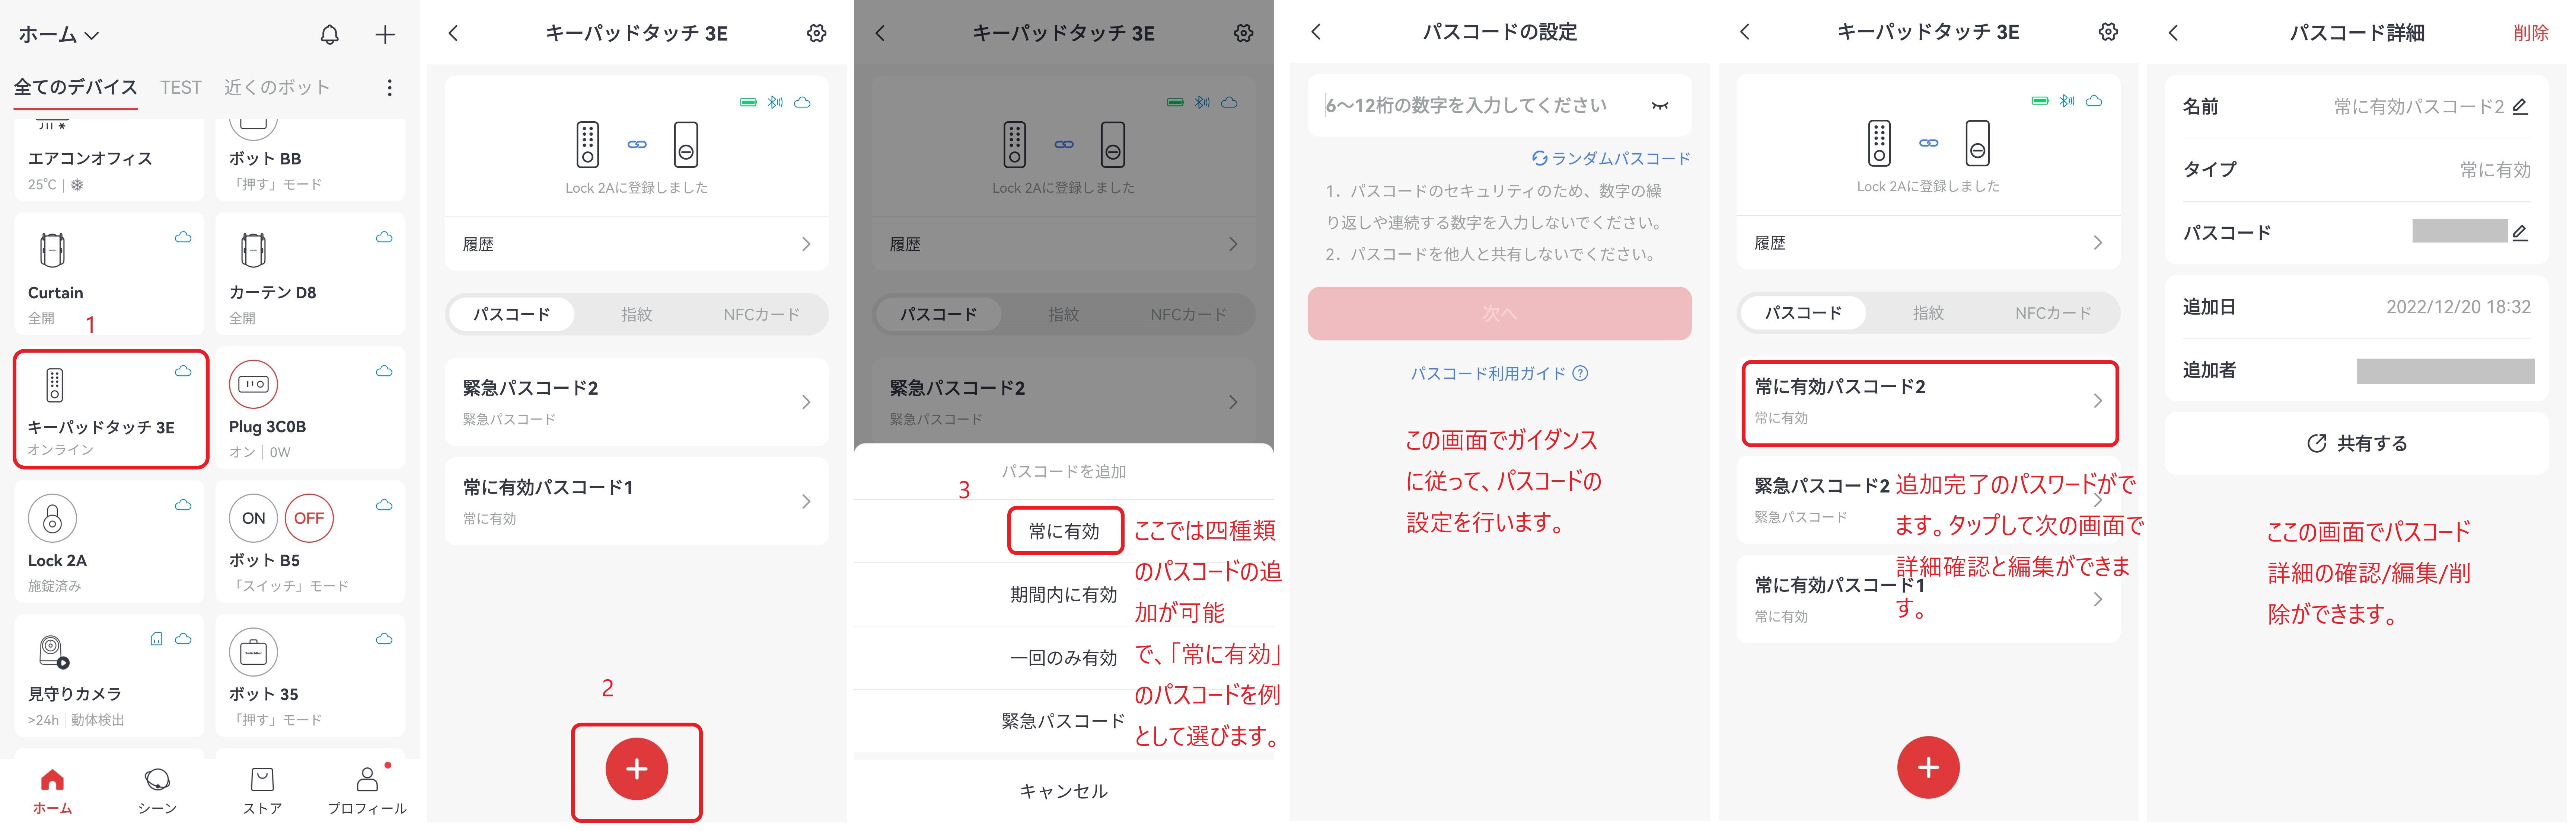Tap キャンセル in passcode sheet
Screen dimensions: 2576x831
coord(1064,791)
